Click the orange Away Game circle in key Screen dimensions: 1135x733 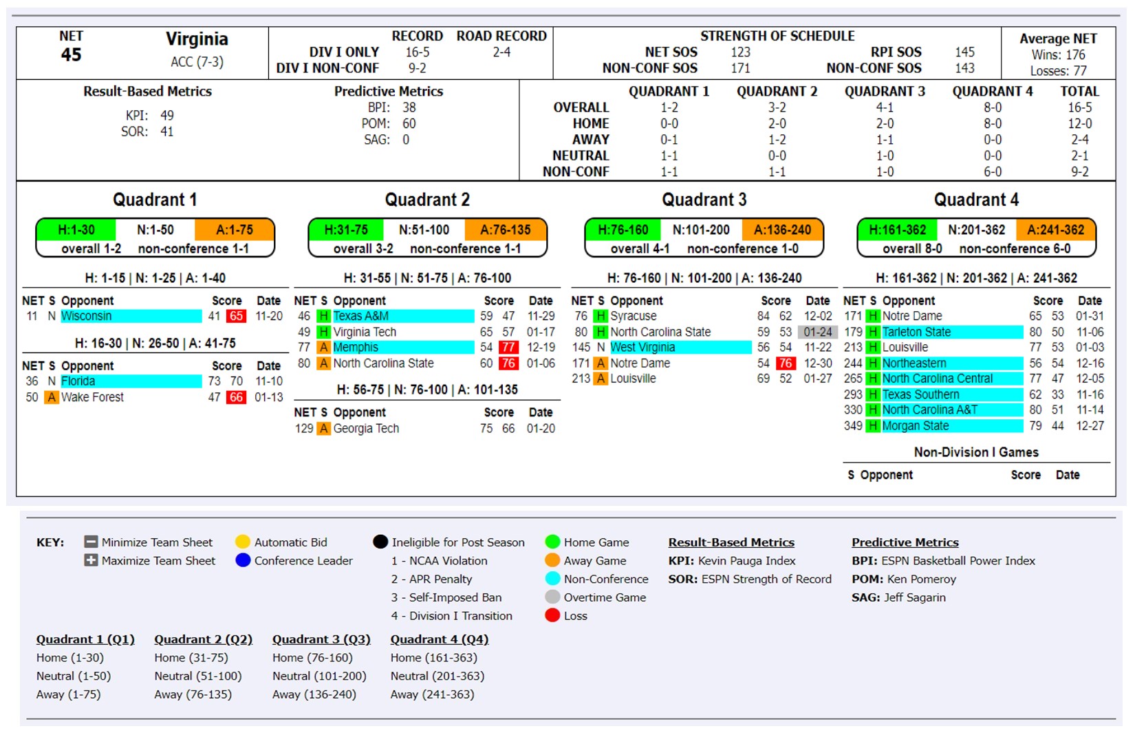552,560
